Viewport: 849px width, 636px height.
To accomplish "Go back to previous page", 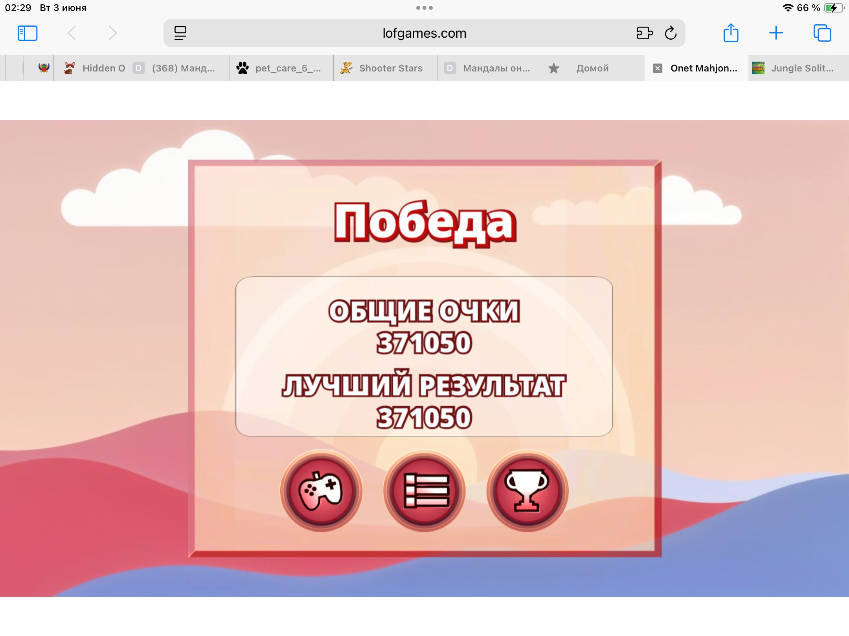I will (72, 33).
